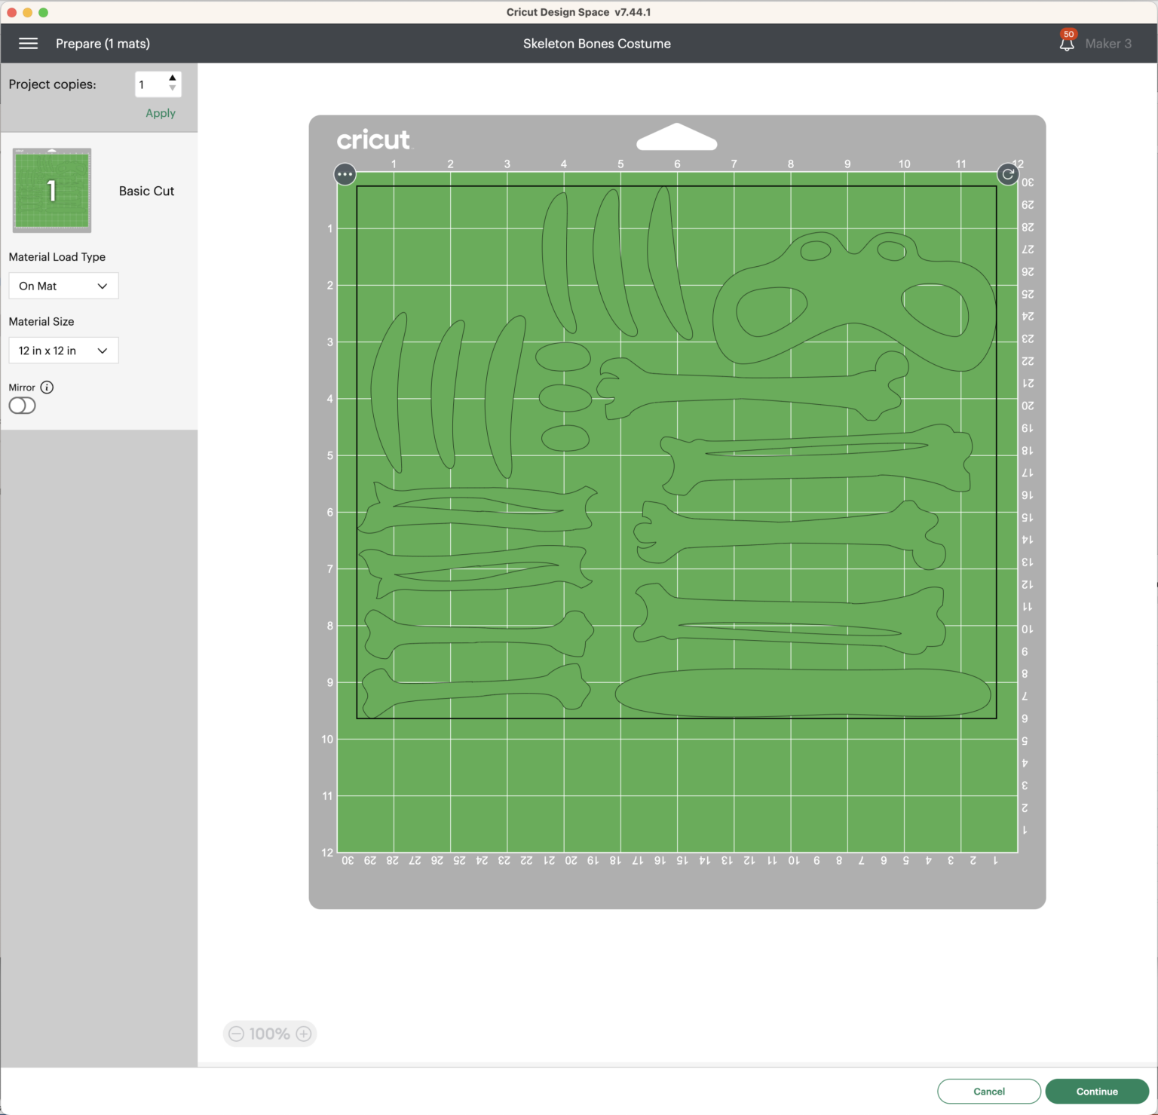Zoom out with the minus icon
This screenshot has width=1158, height=1115.
click(237, 1034)
